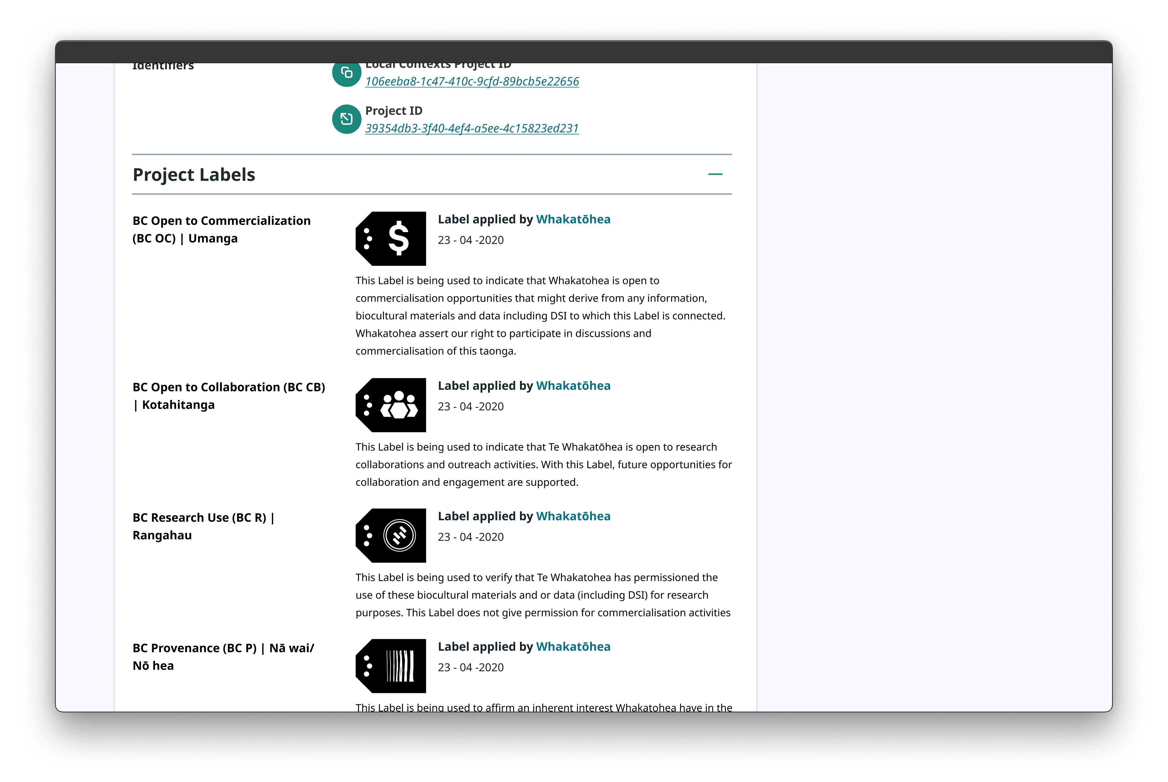Click the Project Labels heading
The height and width of the screenshot is (782, 1168).
tap(193, 175)
